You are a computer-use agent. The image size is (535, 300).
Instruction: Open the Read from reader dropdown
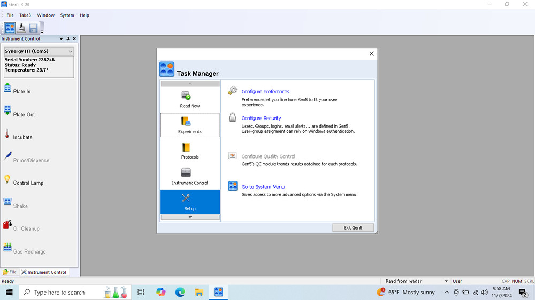click(446, 281)
